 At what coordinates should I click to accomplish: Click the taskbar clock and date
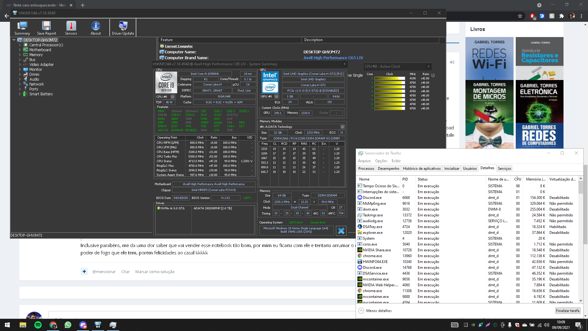coord(561,325)
